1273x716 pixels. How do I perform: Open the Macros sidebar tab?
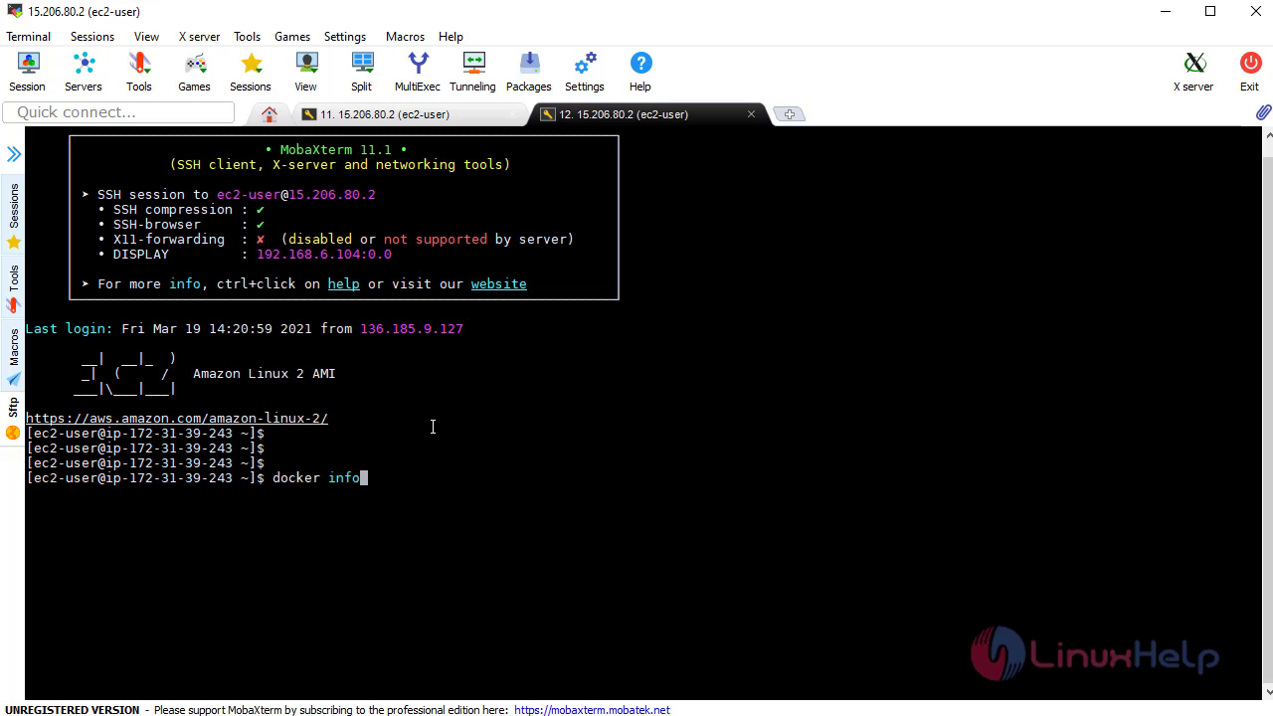pyautogui.click(x=13, y=356)
